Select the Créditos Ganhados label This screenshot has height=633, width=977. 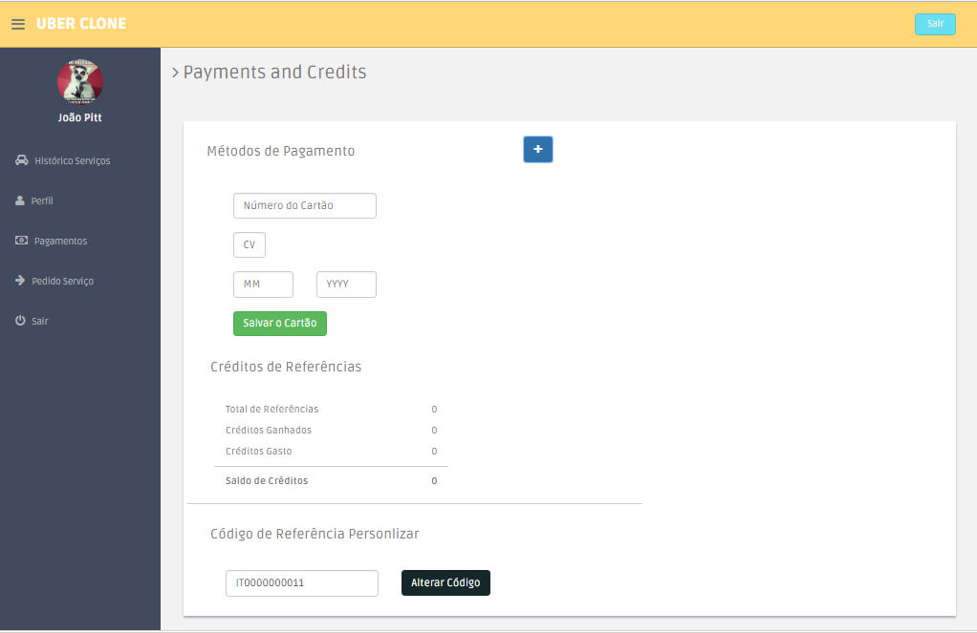click(269, 430)
